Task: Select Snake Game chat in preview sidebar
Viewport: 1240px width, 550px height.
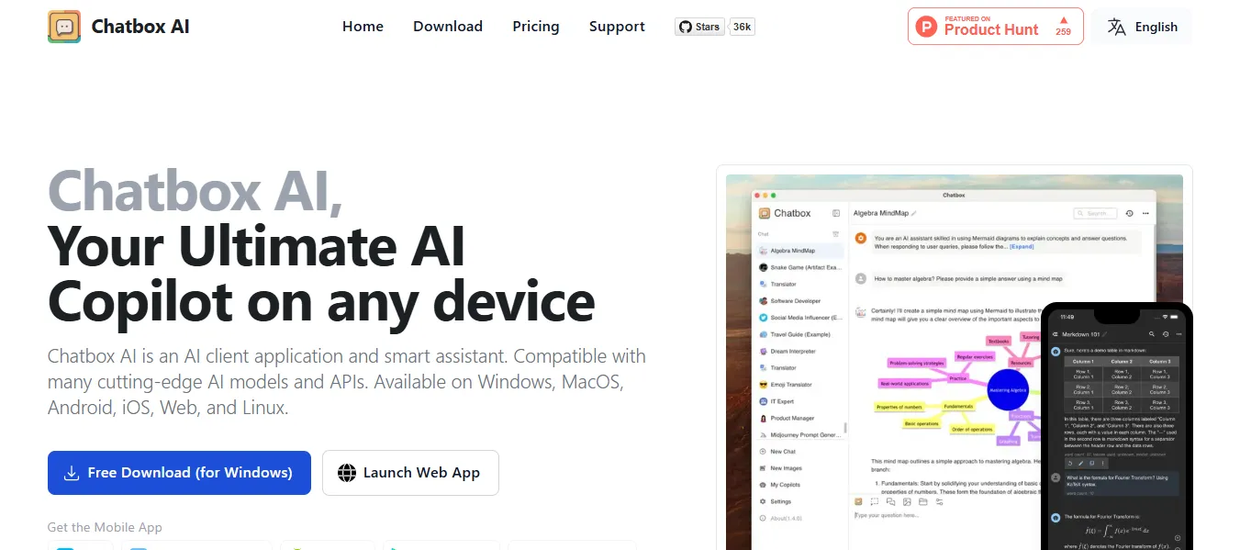Action: tap(799, 267)
